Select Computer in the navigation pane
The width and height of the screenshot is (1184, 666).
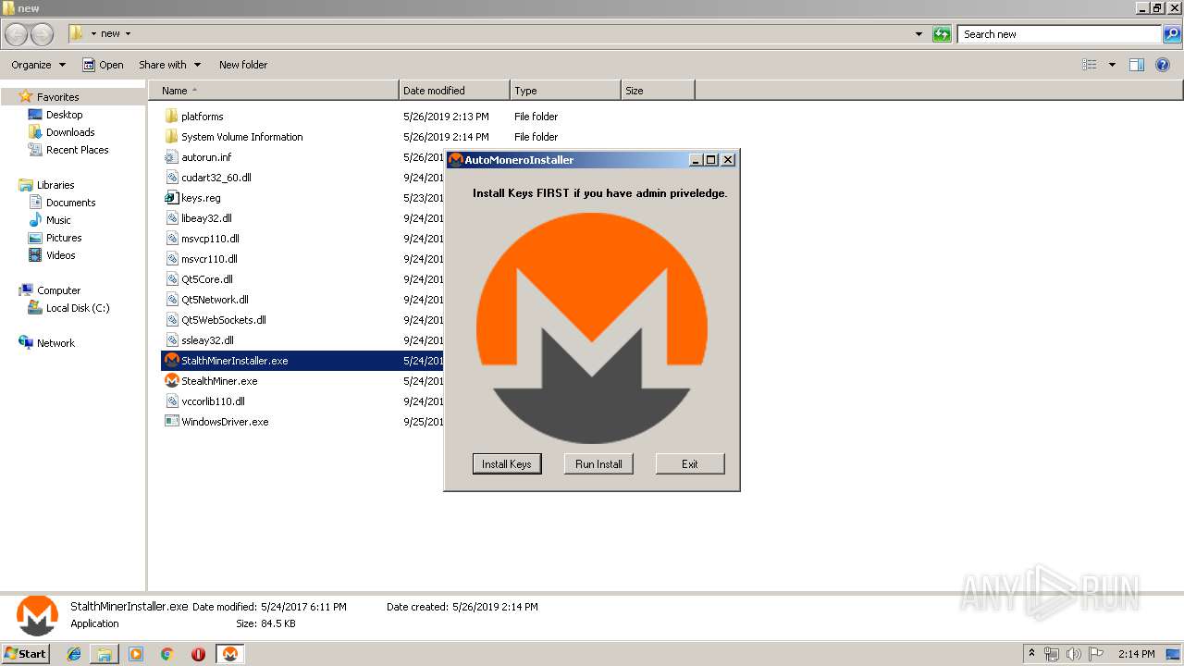(58, 290)
